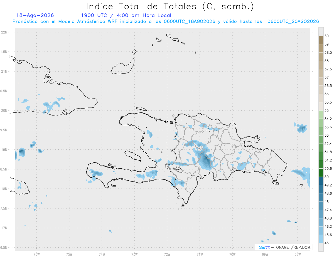Click the colorbar label '45.6'
Image resolution: width=334 pixels, height=258 pixels.
point(328,235)
